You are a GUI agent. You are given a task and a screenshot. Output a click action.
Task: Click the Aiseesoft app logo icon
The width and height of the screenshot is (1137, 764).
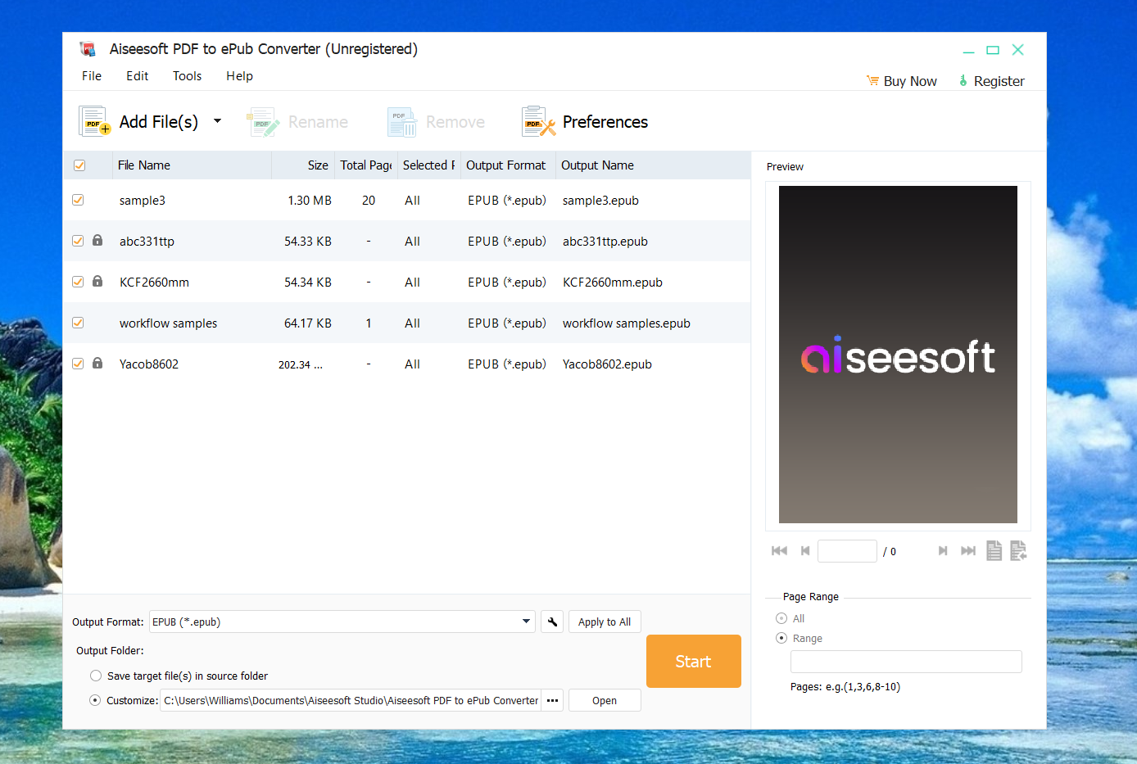pos(88,49)
